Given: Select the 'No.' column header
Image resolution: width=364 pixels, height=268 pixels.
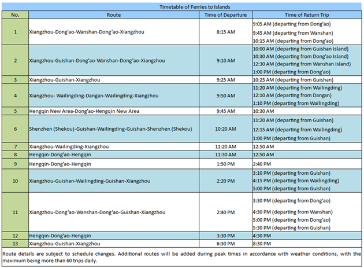Looking at the screenshot, I should 16,15.
